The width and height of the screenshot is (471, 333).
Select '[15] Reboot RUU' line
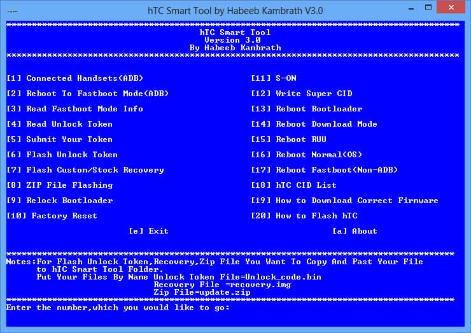289,139
